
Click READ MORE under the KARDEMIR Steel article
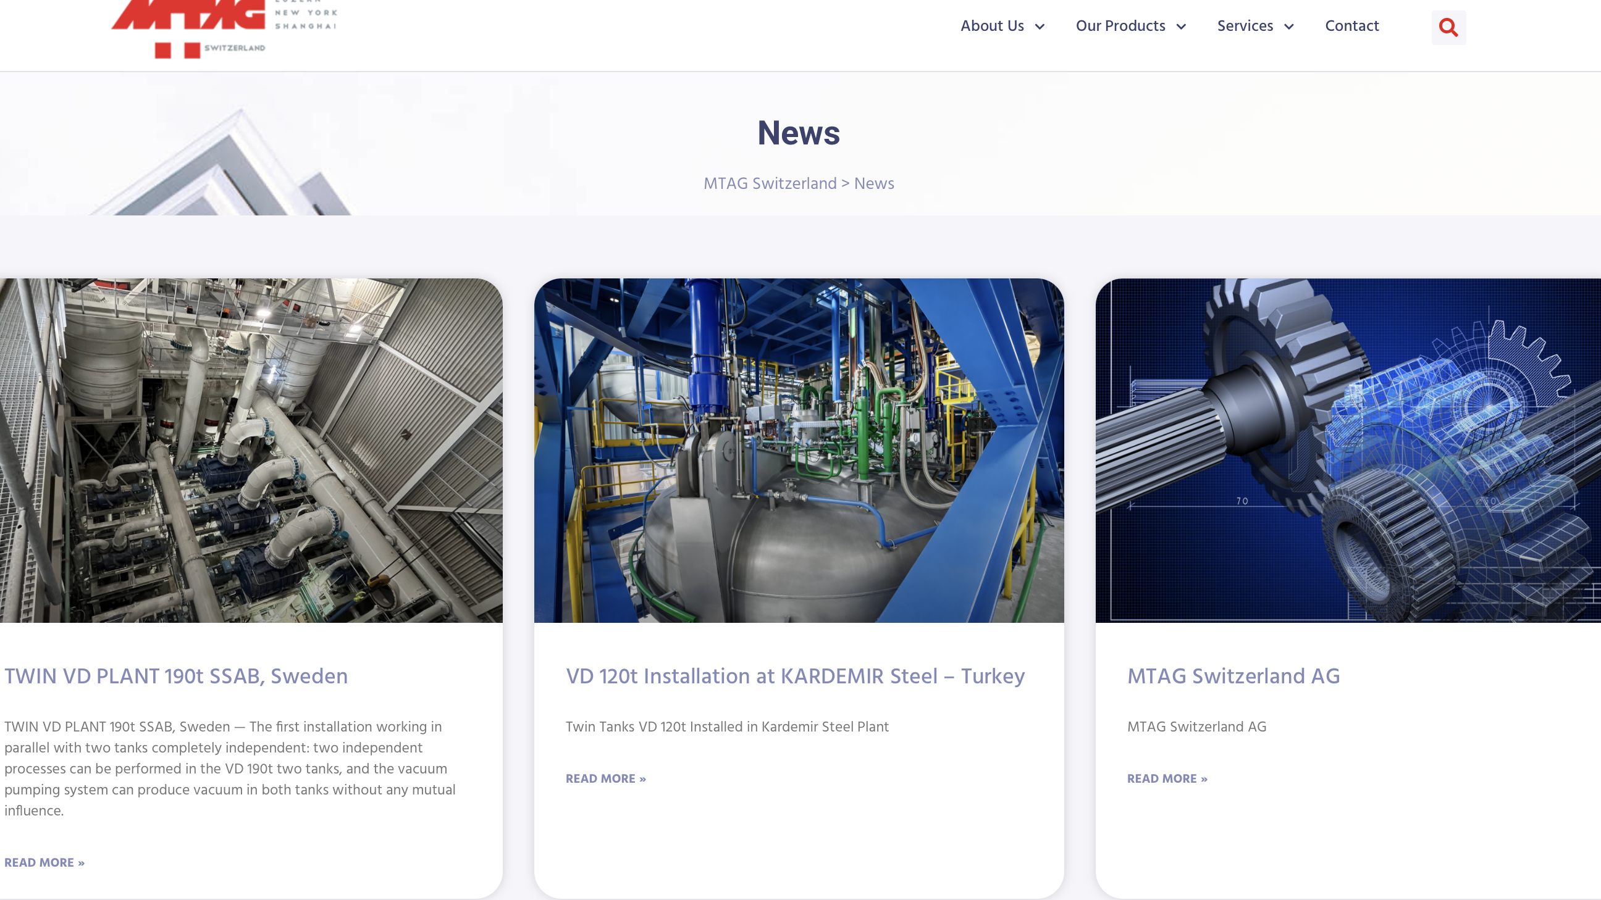pos(606,778)
